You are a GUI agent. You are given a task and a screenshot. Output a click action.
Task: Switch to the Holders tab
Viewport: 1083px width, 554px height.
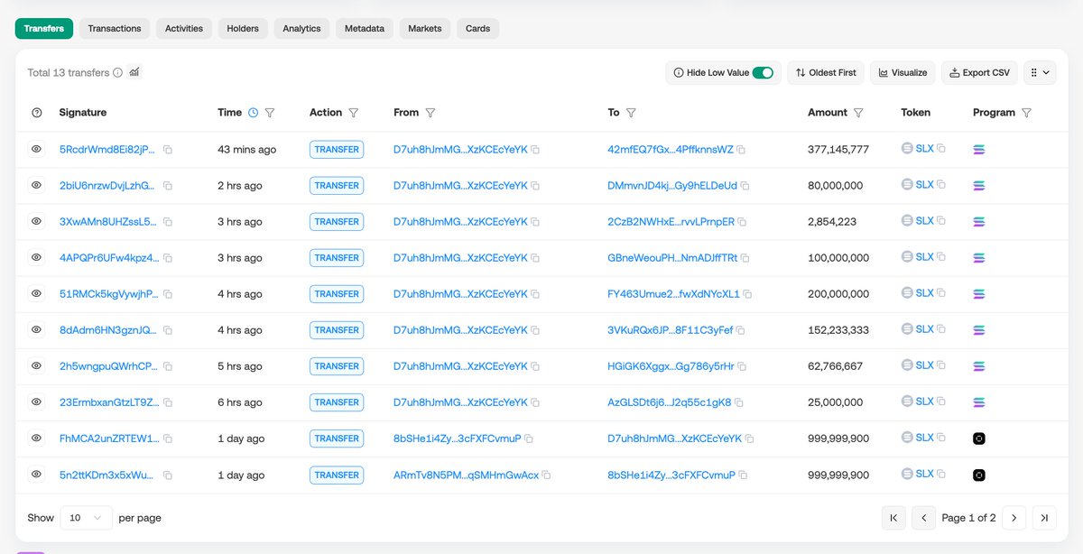[243, 29]
